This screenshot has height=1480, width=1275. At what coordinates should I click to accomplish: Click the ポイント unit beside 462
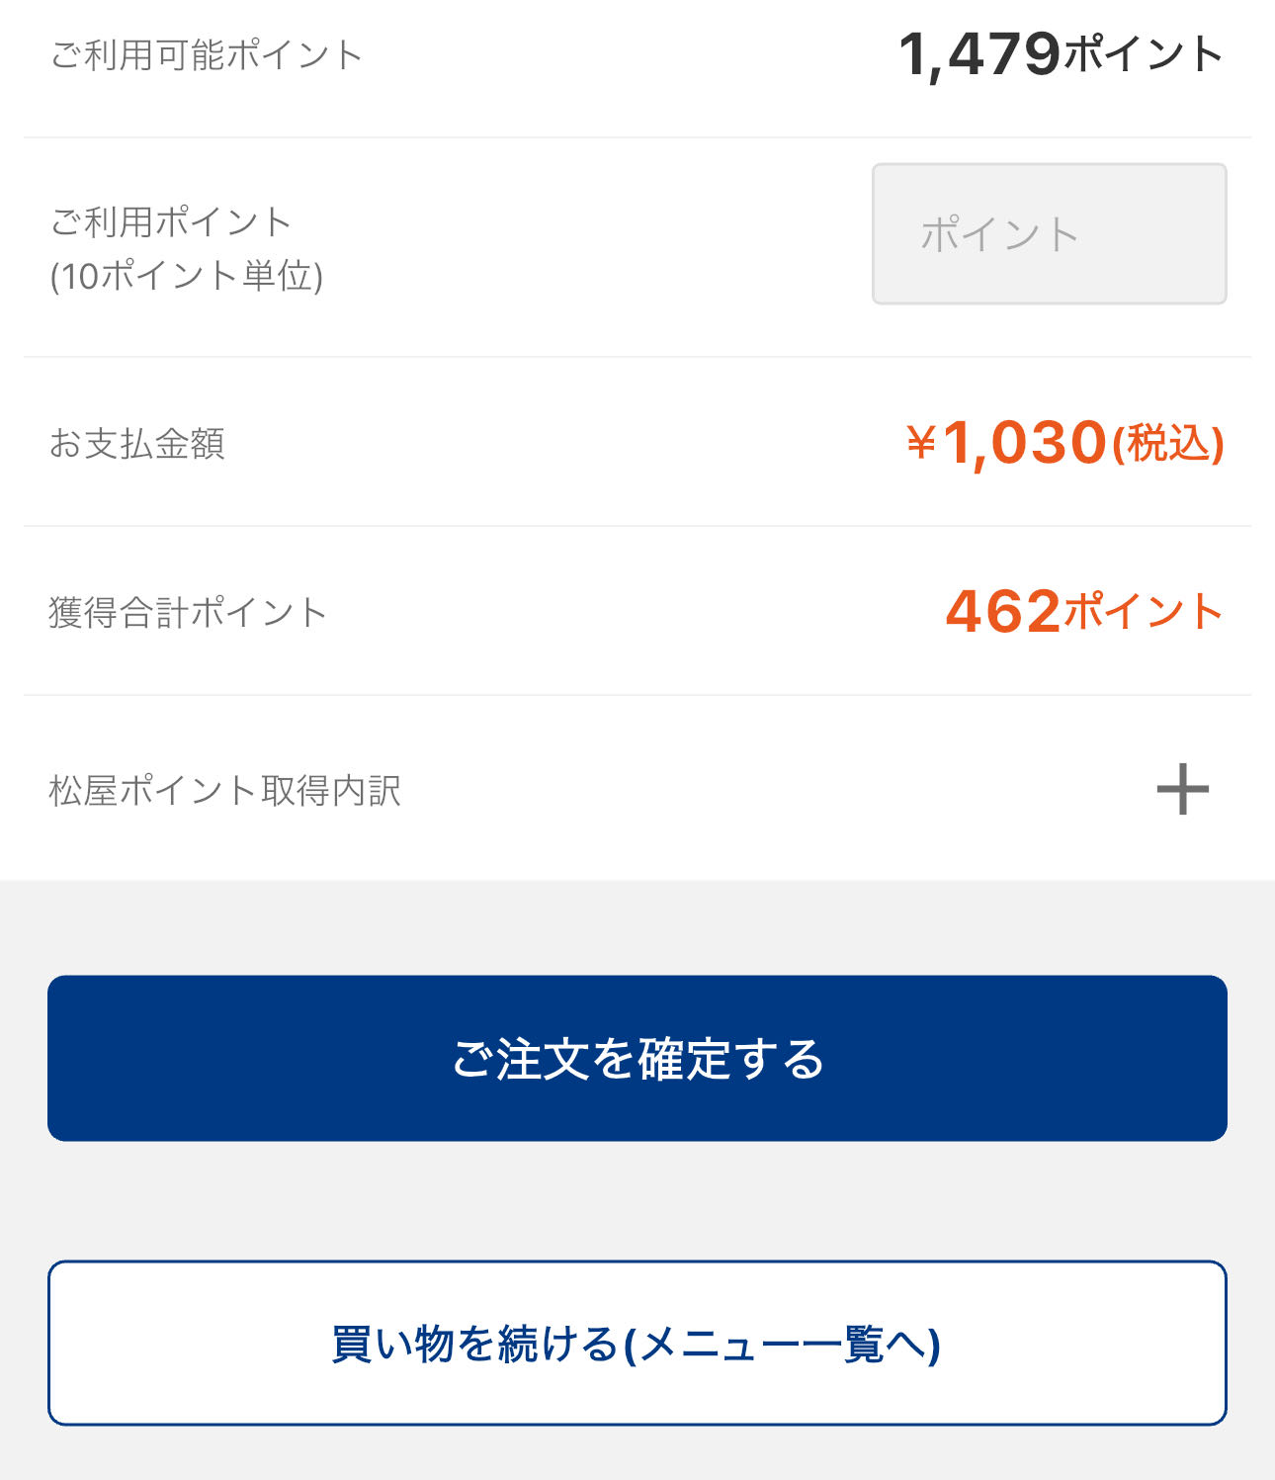(1144, 612)
